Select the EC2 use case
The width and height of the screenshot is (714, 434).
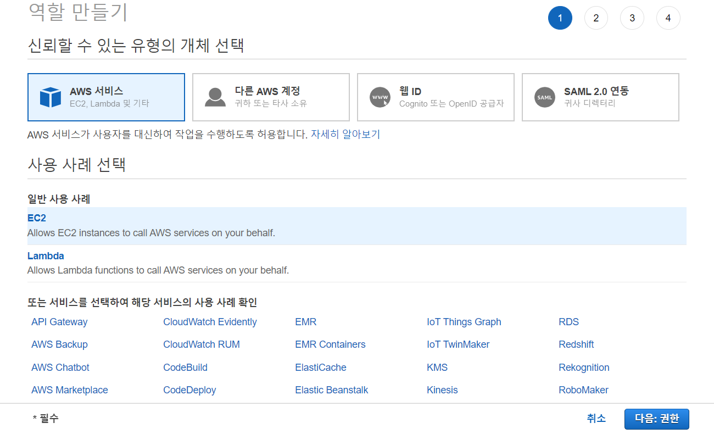tap(357, 226)
